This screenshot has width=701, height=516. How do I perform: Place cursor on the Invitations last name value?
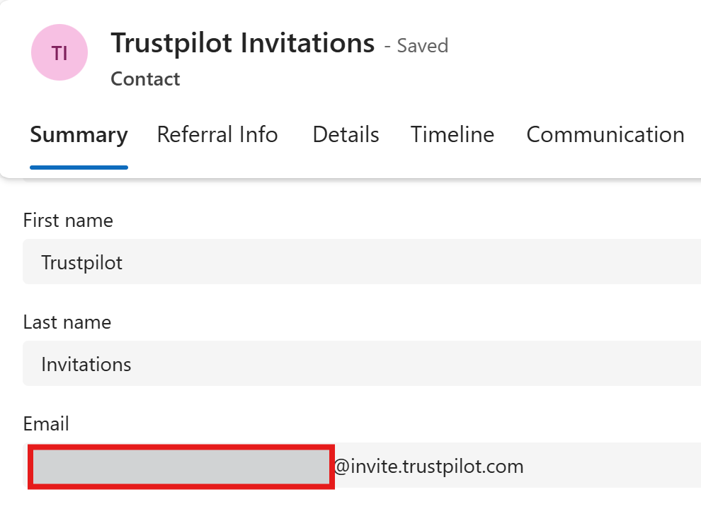[x=86, y=365]
